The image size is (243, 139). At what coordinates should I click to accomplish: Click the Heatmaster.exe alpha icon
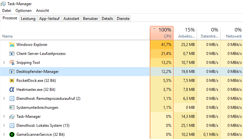coord(12,90)
